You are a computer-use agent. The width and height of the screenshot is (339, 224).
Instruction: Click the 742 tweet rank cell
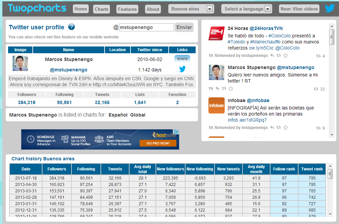pos(312,197)
